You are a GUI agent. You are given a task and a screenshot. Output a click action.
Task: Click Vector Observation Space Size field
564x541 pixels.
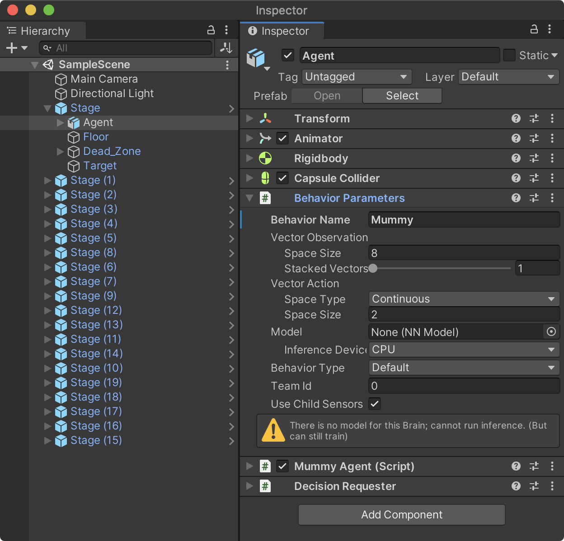coord(464,253)
